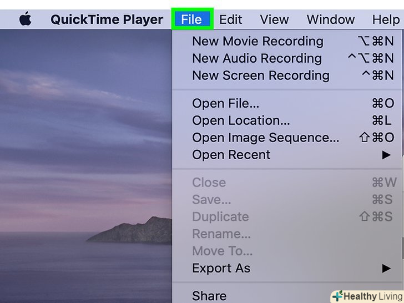Select the Open Location... entry
The height and width of the screenshot is (303, 404).
(241, 120)
